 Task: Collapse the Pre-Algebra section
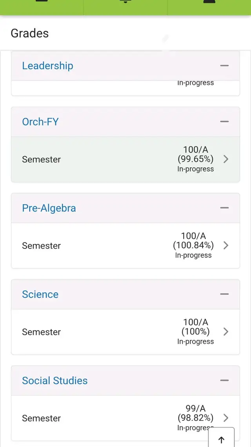click(x=224, y=208)
